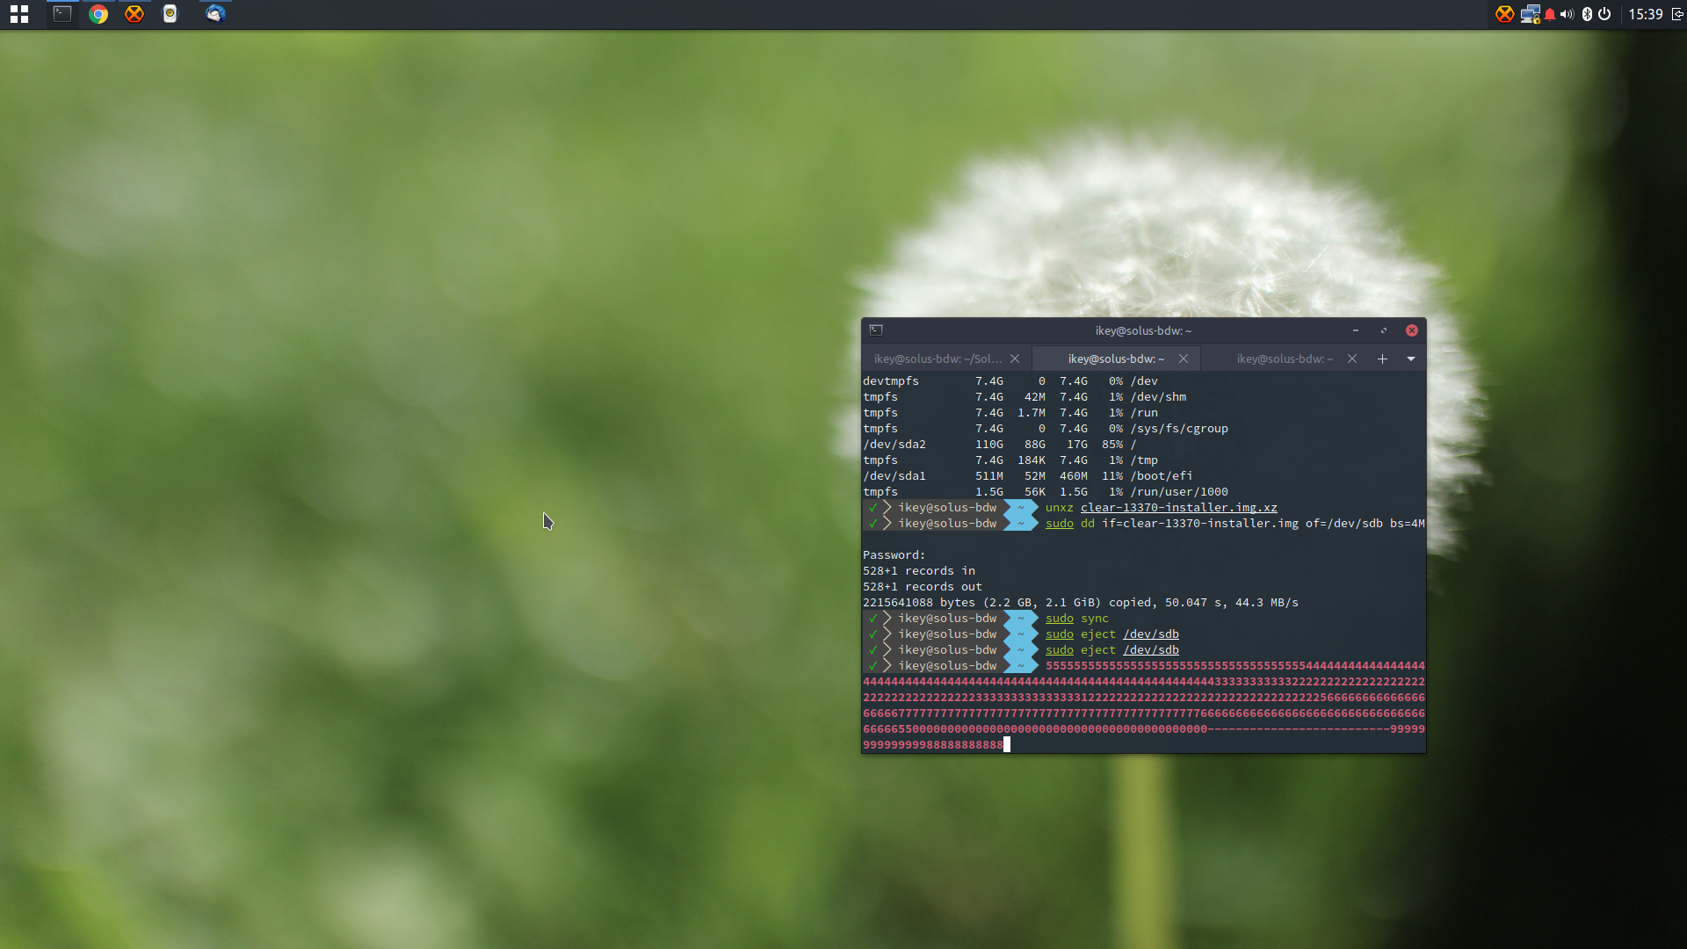Click the '/run/user/1000' mount point text

tap(1179, 492)
